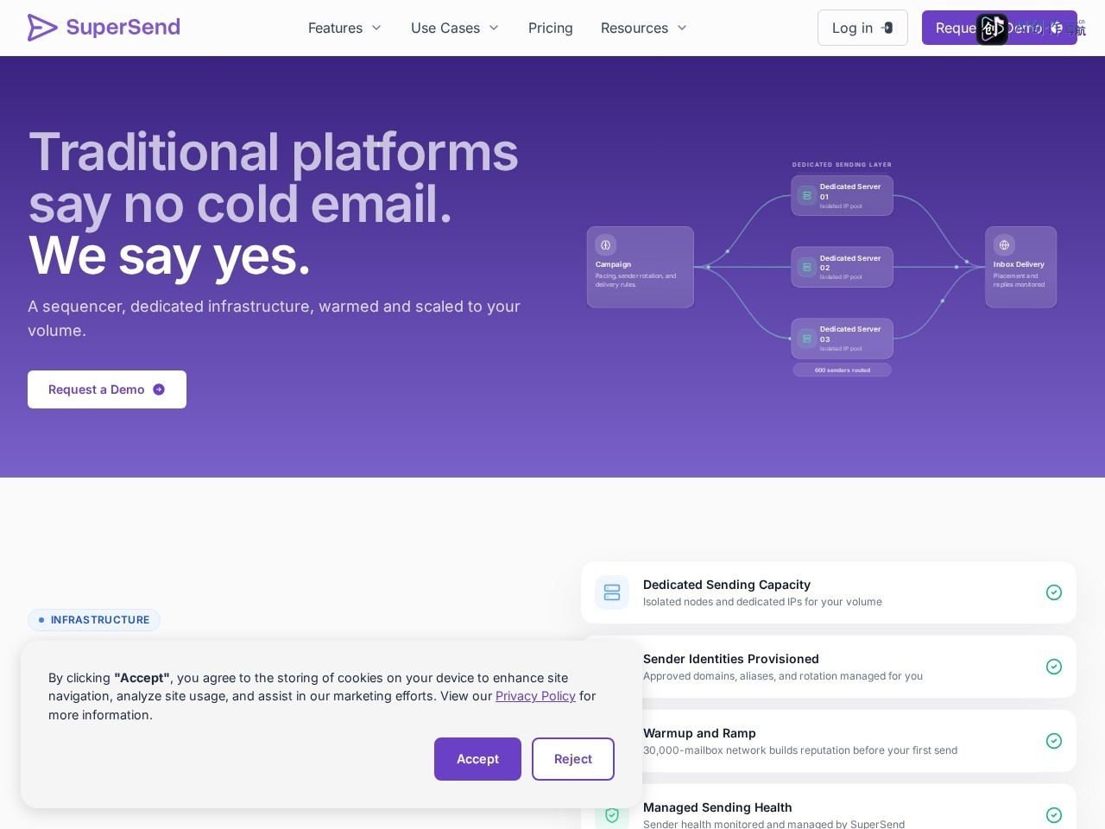Click the Dedicated Sending Capacity server icon
This screenshot has height=829, width=1105.
pyautogui.click(x=612, y=592)
